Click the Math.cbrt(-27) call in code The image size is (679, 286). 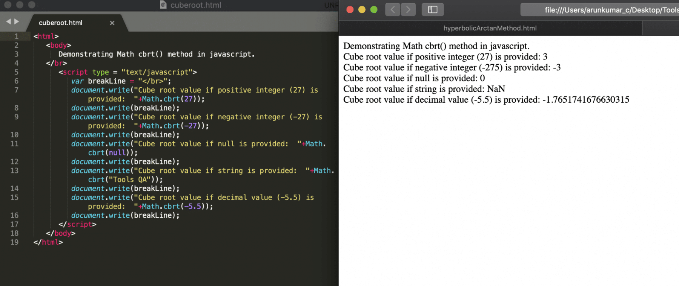(173, 126)
